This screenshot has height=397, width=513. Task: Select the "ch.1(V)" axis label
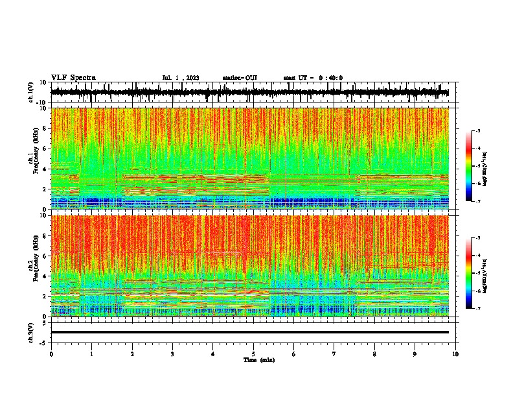(x=31, y=92)
